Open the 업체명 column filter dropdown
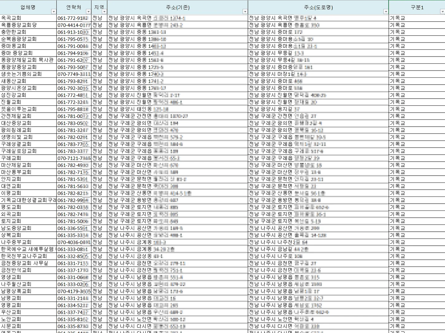 (x=54, y=12)
